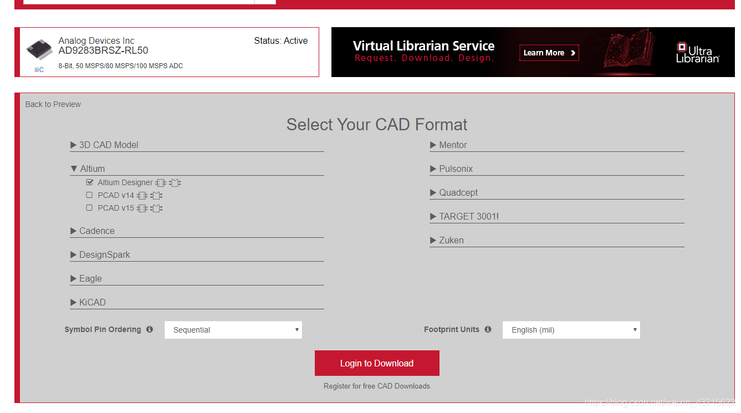This screenshot has width=741, height=413.
Task: Click the symbol icon beside PCAD v14
Action: click(142, 195)
